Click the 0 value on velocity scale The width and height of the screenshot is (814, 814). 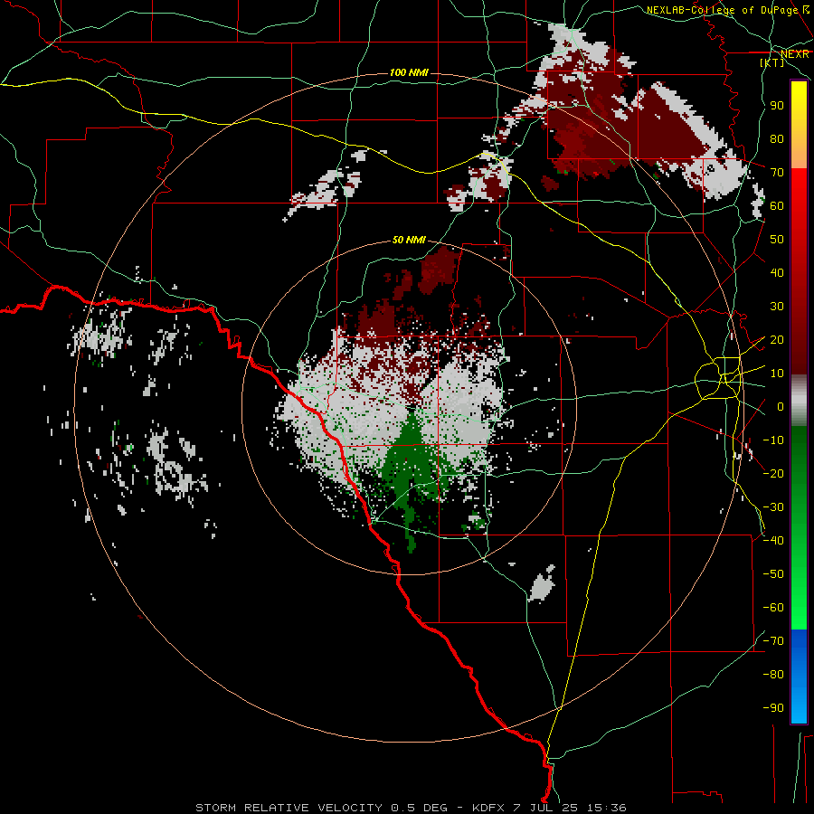[781, 407]
